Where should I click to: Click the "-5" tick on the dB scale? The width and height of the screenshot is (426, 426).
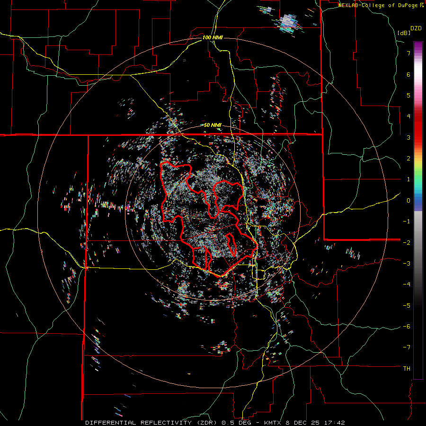tap(407, 305)
